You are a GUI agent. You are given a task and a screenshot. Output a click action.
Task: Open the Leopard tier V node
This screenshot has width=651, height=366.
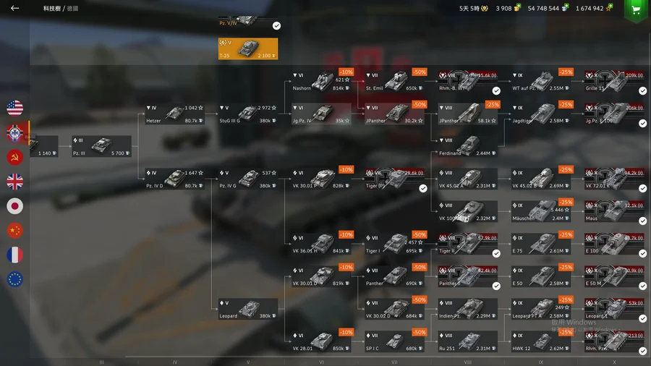click(248, 309)
